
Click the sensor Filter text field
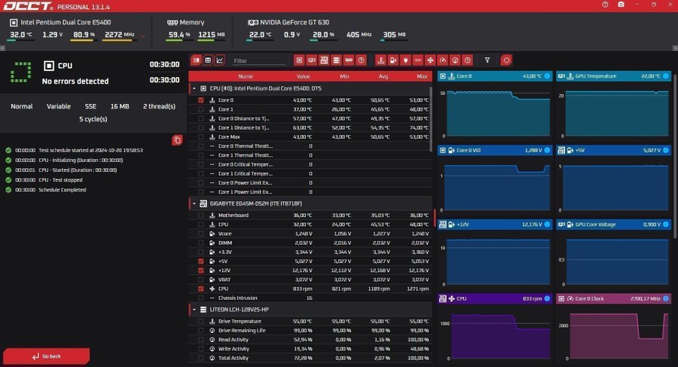pos(258,60)
